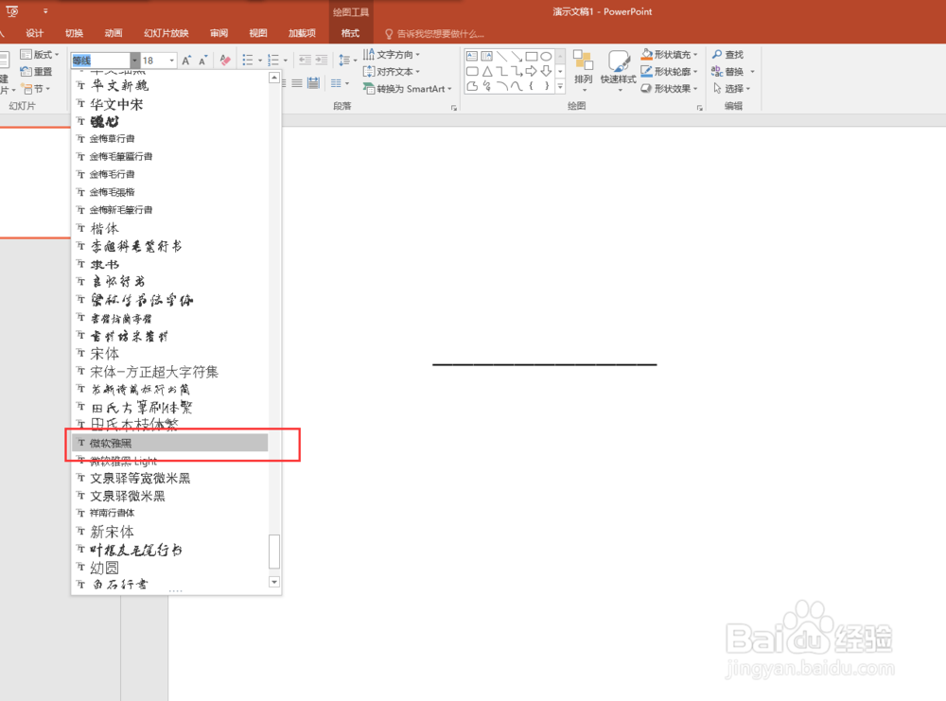The image size is (946, 701).
Task: Open the Transitions (切换) tab
Action: pyautogui.click(x=74, y=33)
